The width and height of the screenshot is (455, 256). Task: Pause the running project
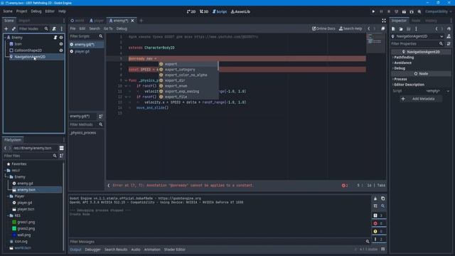tap(381, 11)
